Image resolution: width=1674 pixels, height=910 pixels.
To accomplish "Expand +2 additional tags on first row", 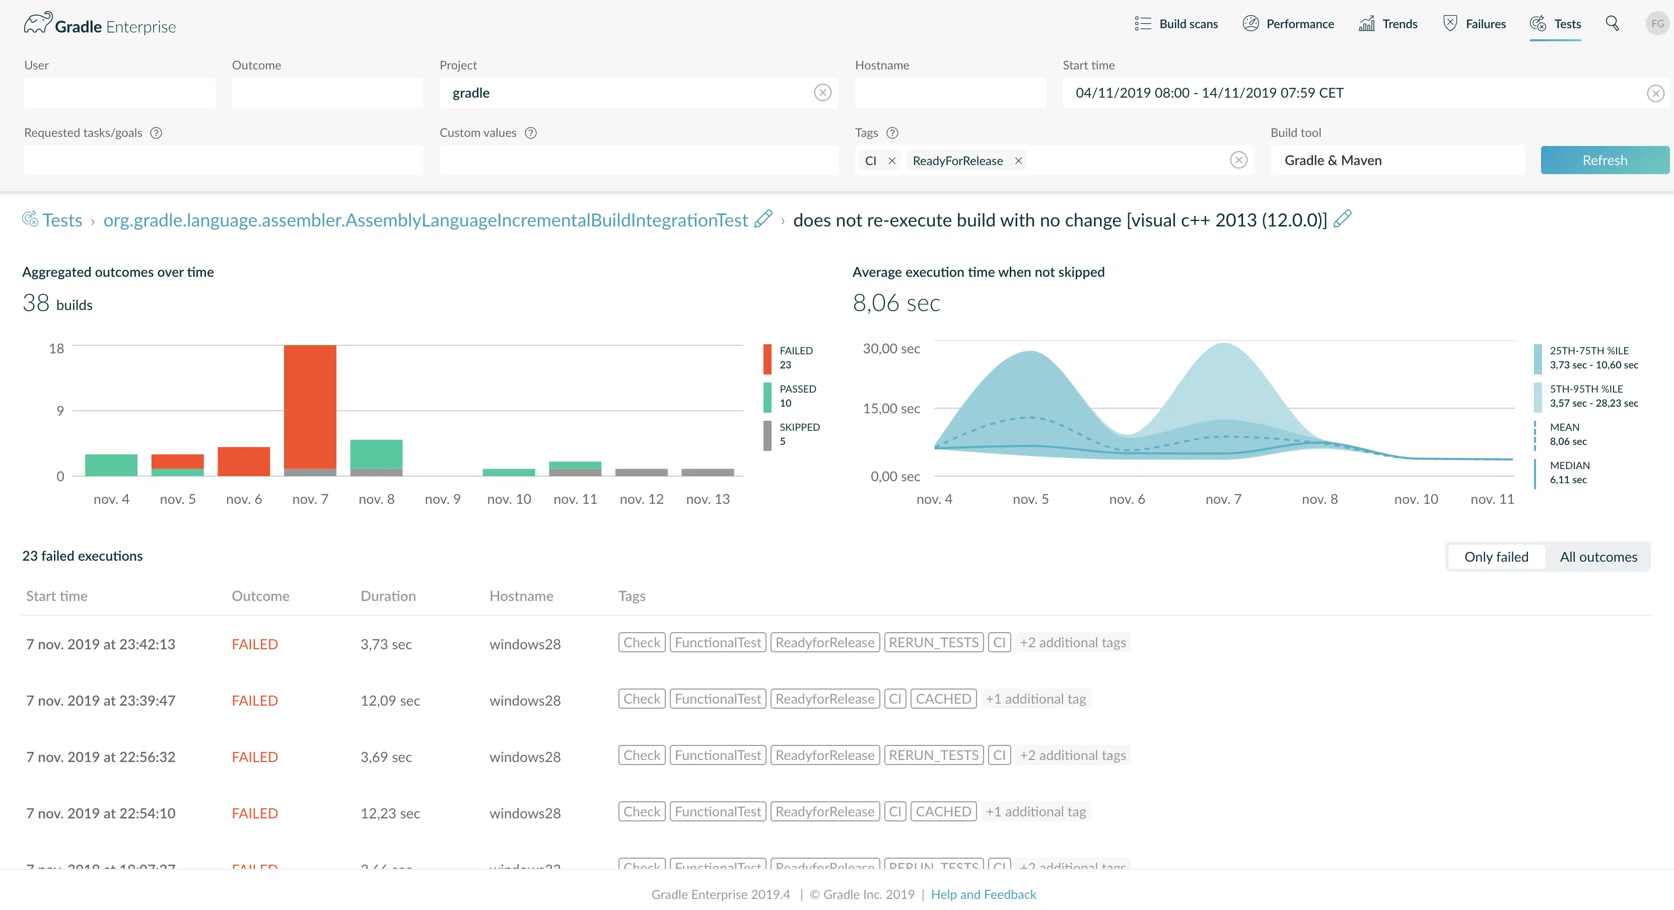I will [1072, 642].
